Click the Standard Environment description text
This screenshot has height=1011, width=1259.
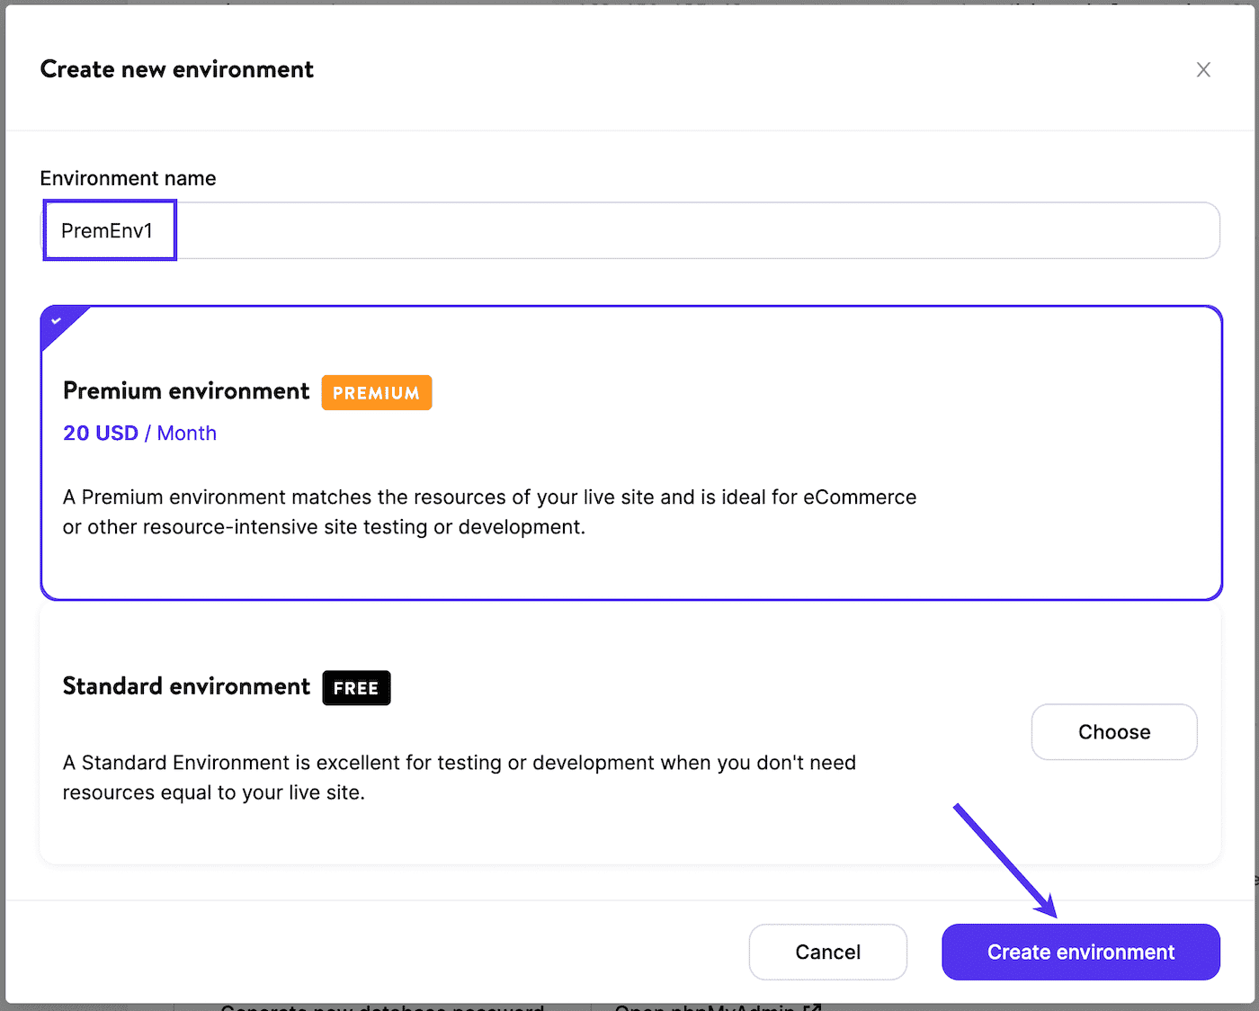click(459, 777)
